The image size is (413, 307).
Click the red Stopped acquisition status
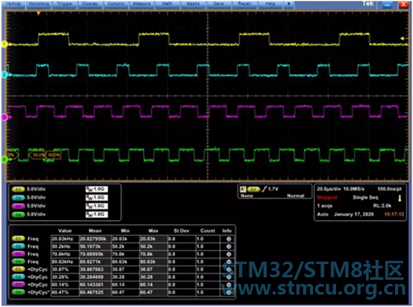click(x=327, y=197)
